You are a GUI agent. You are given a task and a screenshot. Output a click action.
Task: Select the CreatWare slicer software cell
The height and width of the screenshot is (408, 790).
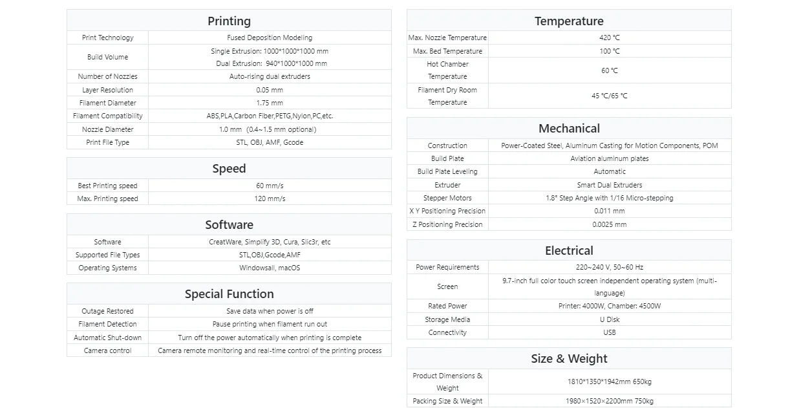[x=270, y=242]
